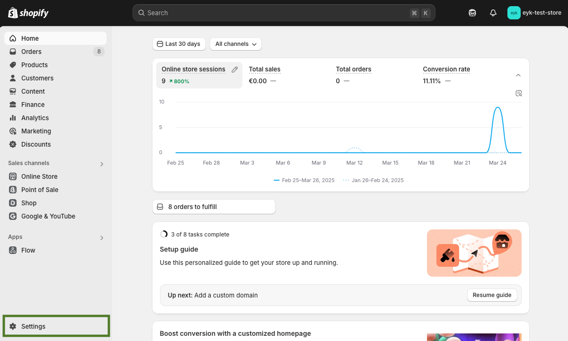The height and width of the screenshot is (341, 568).
Task: Click the inbox icon on orders to fulfill
Action: [x=160, y=207]
